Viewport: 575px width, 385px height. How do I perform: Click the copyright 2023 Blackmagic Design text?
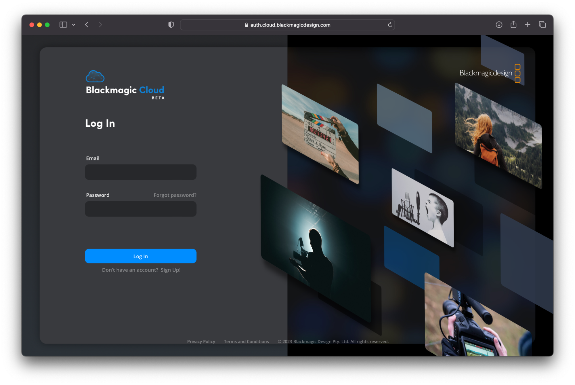point(333,342)
